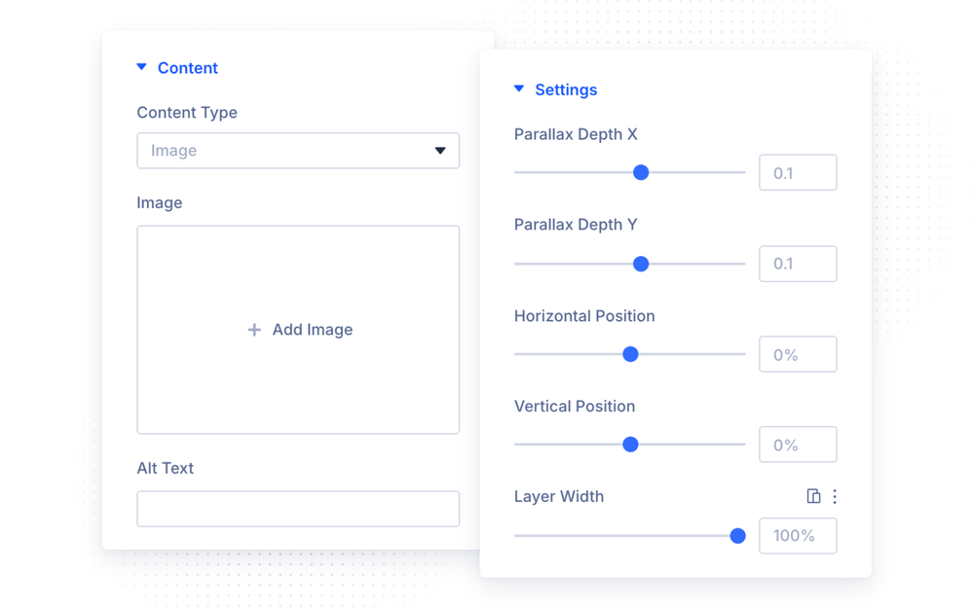
Task: Click the Vertical Position percent field
Action: pos(798,445)
